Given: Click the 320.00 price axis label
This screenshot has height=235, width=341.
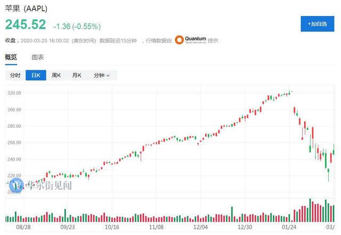Looking at the screenshot, I should point(13,93).
